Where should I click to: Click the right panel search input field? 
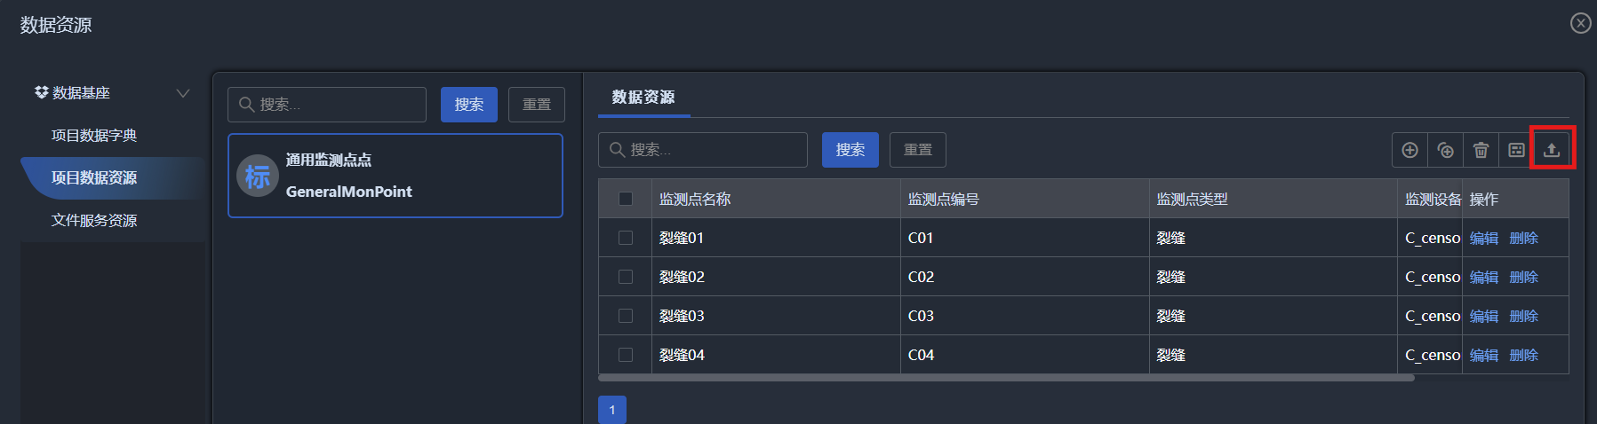703,150
